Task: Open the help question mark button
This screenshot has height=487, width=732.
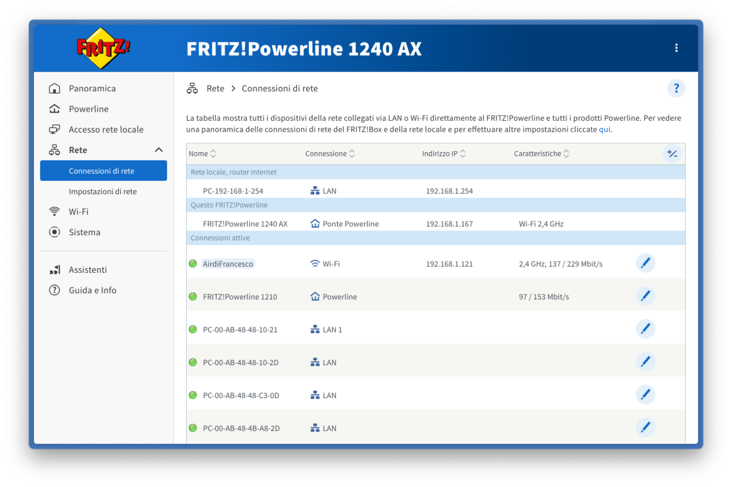Action: 676,88
